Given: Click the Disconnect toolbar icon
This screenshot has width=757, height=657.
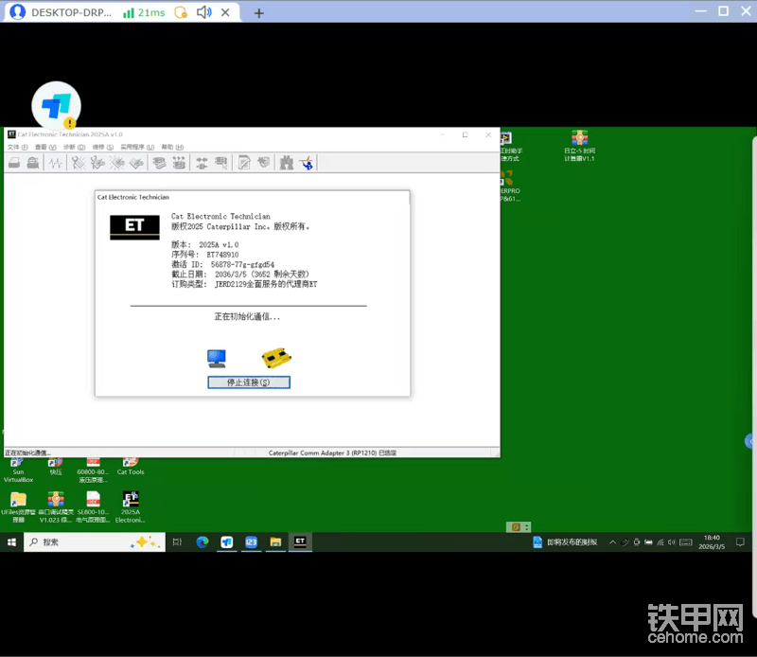Looking at the screenshot, I should point(221,163).
